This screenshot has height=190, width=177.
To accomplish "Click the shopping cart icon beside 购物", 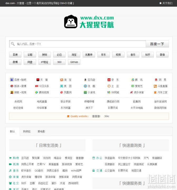I will tap(10, 158).
